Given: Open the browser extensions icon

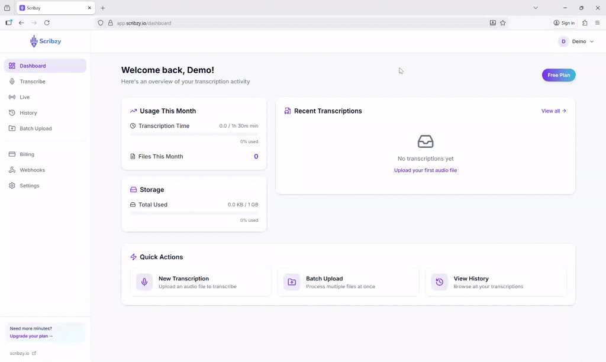Looking at the screenshot, I should coord(585,23).
